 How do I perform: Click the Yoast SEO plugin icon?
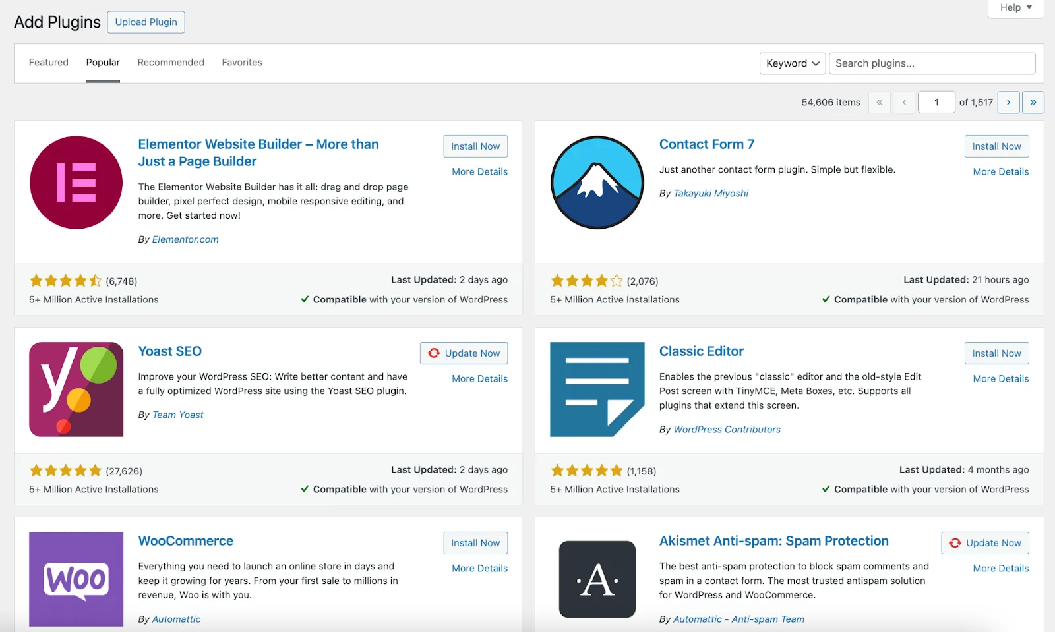76,389
